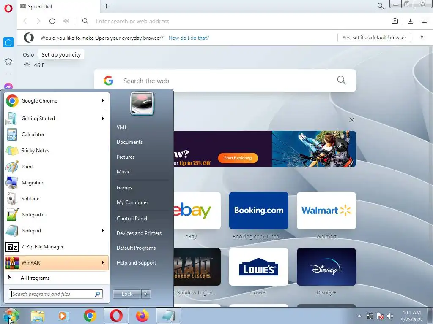Dismiss the default browser prompt

point(422,37)
